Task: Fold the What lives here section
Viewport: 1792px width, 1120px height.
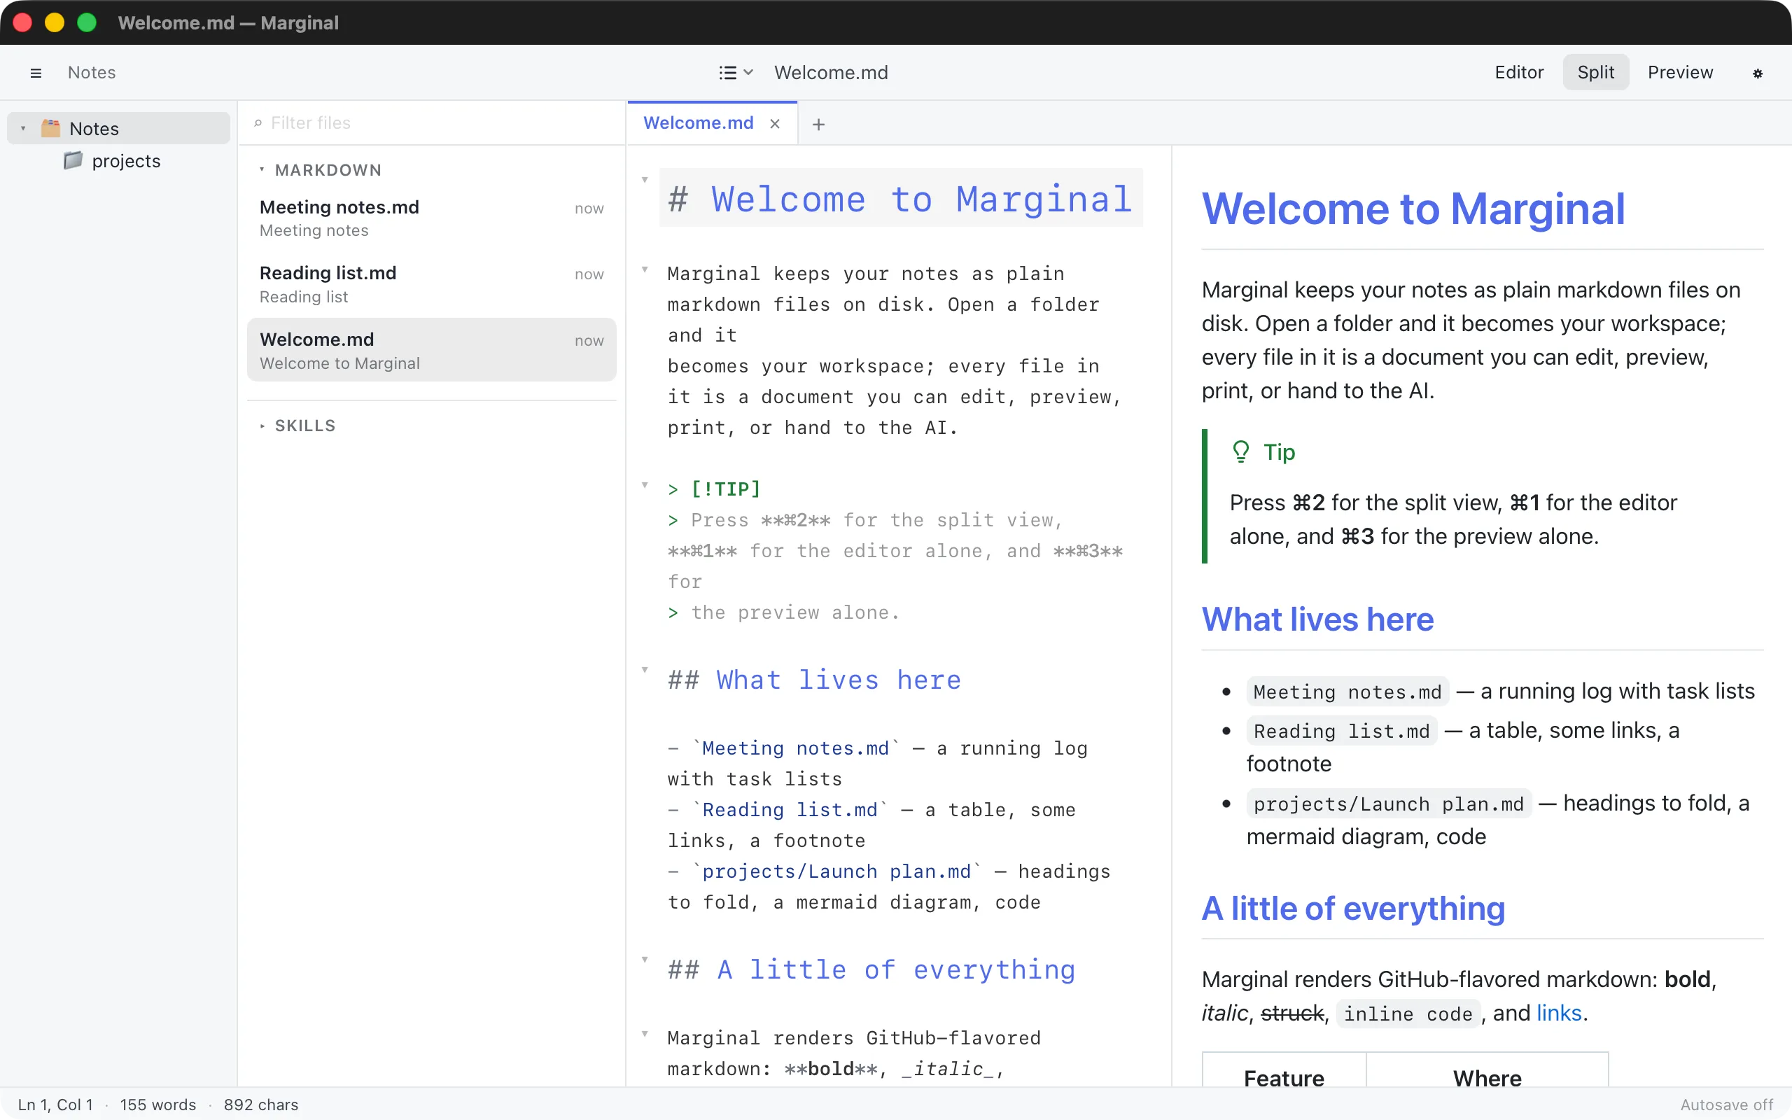Action: 645,670
